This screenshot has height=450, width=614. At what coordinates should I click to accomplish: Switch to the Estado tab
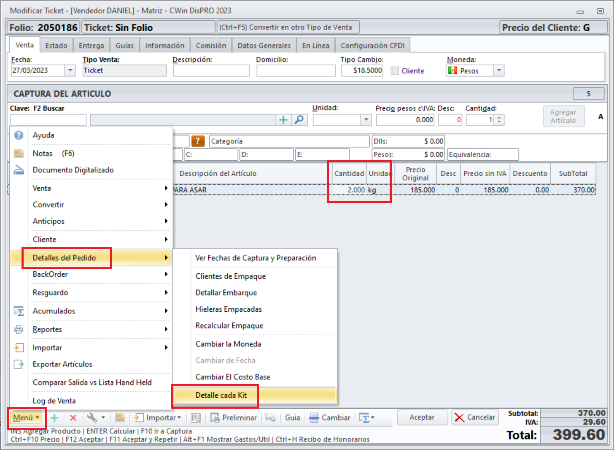click(x=56, y=45)
